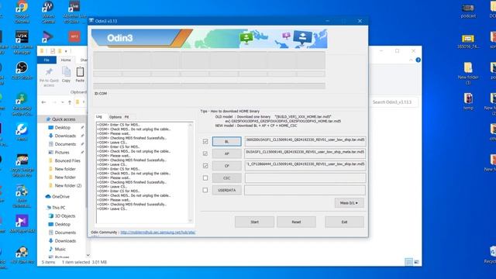Click the Reset button in Odin
Viewport: 496px width, 279px height.
pos(296,222)
